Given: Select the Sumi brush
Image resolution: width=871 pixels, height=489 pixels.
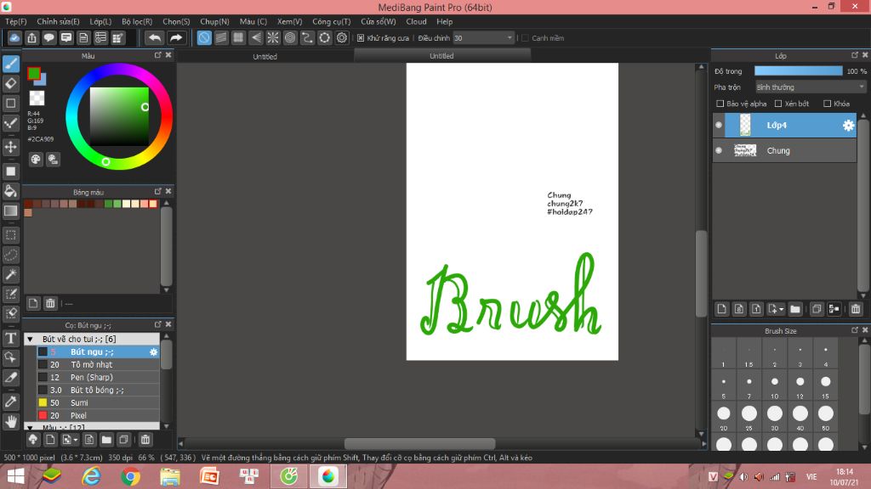Looking at the screenshot, I should pos(99,403).
